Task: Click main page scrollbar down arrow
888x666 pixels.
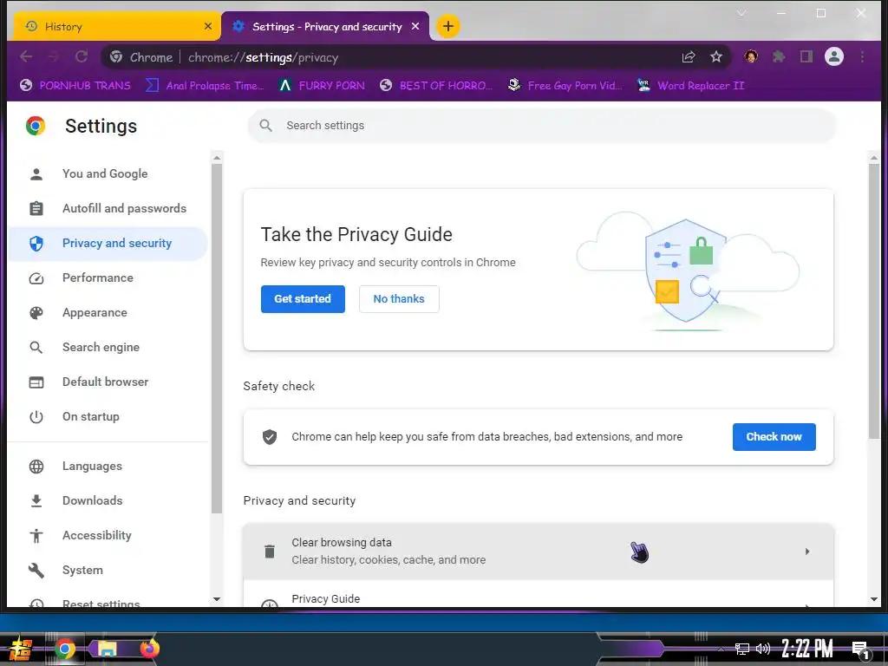Action: (874, 599)
